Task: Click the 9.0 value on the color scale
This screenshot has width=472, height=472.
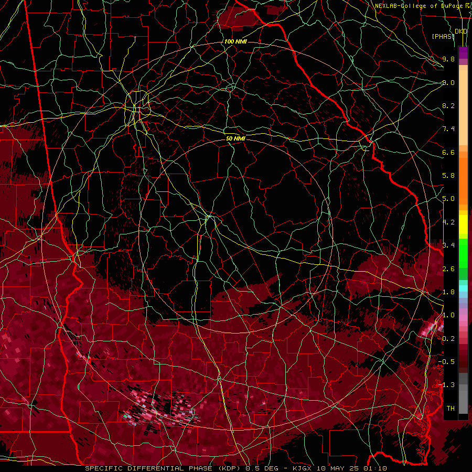Action: 448,82
